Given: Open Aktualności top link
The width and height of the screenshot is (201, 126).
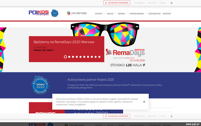Looking at the screenshot, I should [152, 3].
